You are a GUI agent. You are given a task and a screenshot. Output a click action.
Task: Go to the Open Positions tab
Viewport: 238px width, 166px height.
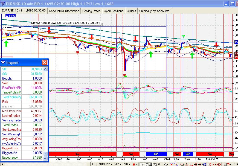pyautogui.click(x=114, y=11)
